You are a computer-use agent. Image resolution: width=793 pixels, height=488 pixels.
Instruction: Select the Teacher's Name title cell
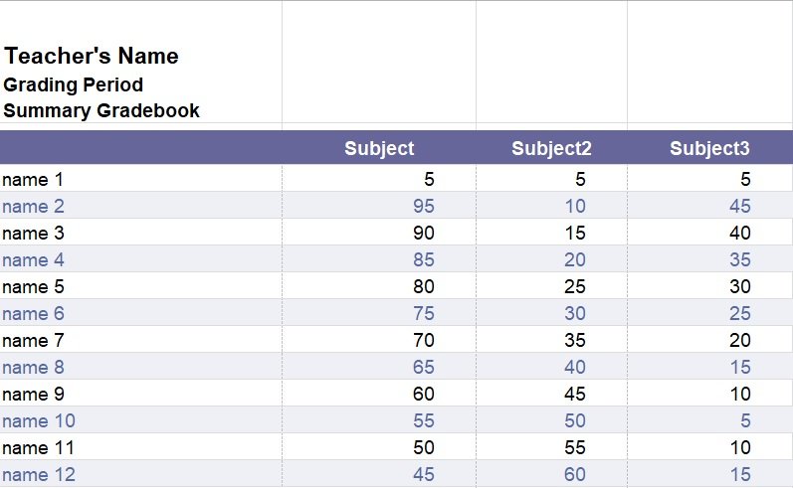pos(92,56)
